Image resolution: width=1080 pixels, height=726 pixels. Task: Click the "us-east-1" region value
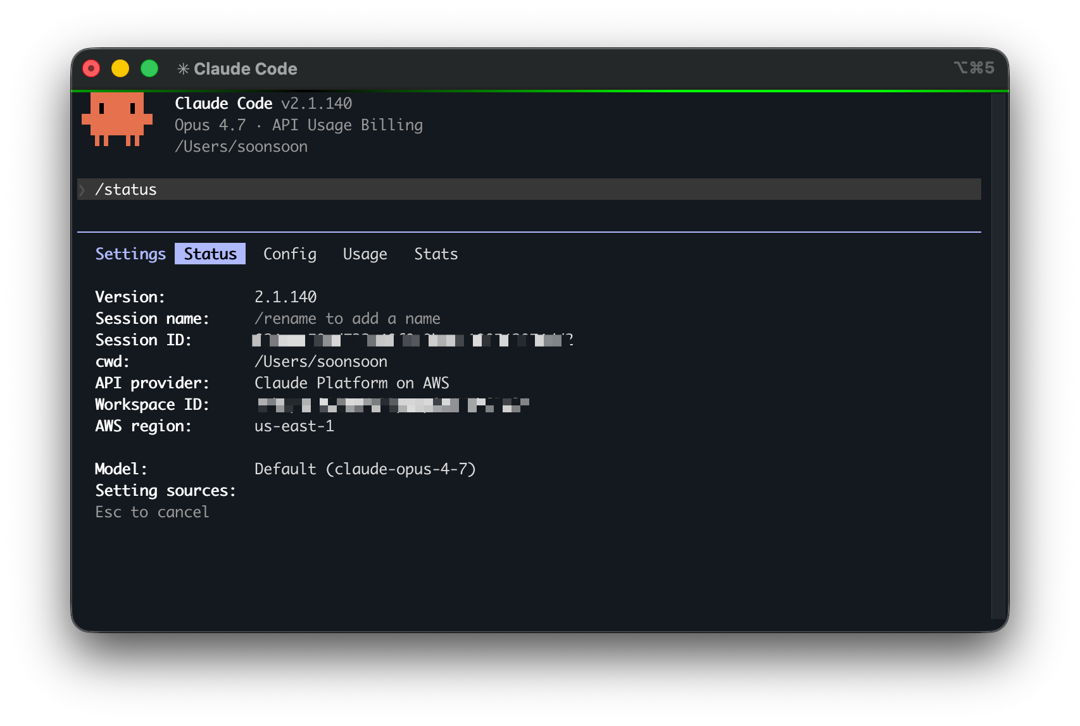pyautogui.click(x=294, y=426)
